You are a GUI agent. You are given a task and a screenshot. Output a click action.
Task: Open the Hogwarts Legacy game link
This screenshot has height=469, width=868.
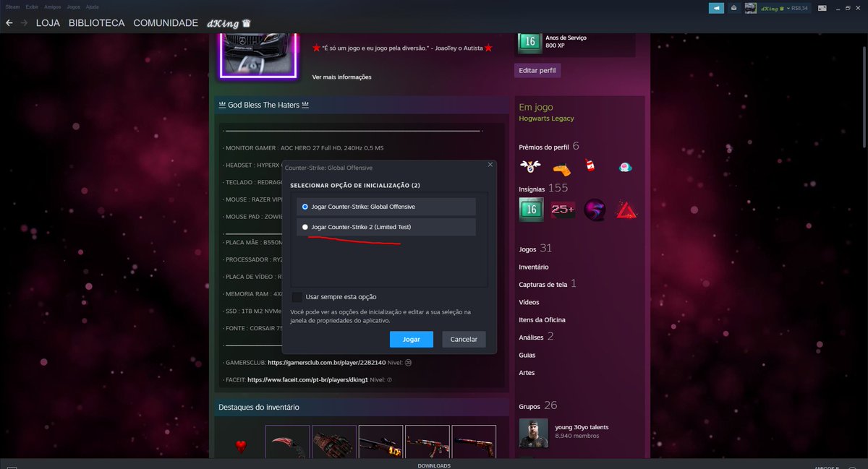[546, 119]
